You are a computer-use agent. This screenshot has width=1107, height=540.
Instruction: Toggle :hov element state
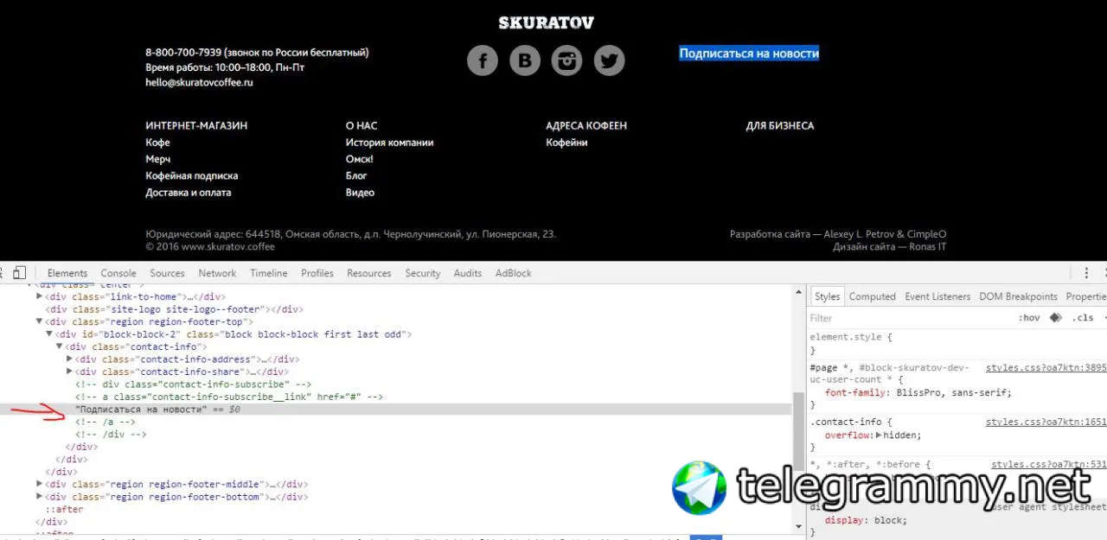tap(1029, 318)
